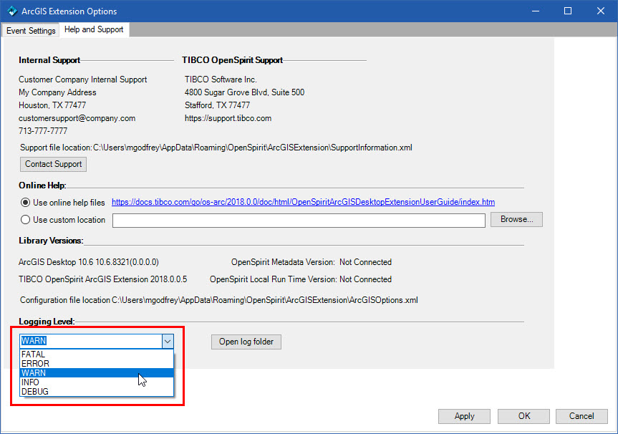Click the 4800 Sugar Grove Blvd address text
Image resolution: width=618 pixels, height=434 pixels.
pyautogui.click(x=244, y=92)
